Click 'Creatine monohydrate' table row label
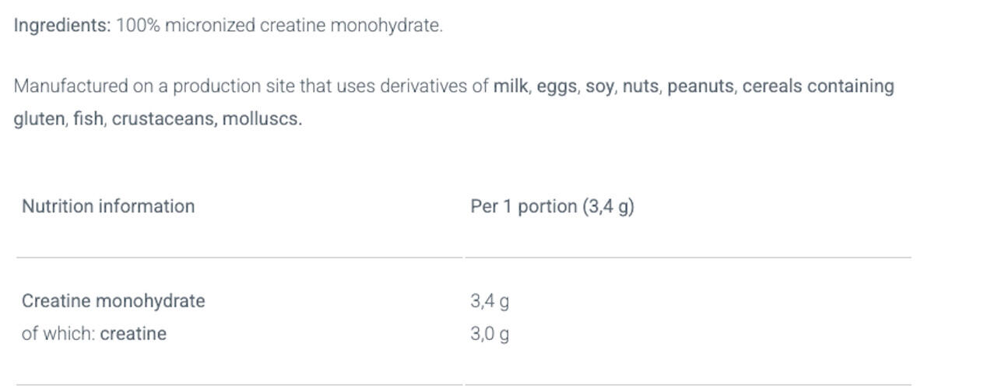Viewport: 998px width, 389px height. [114, 301]
